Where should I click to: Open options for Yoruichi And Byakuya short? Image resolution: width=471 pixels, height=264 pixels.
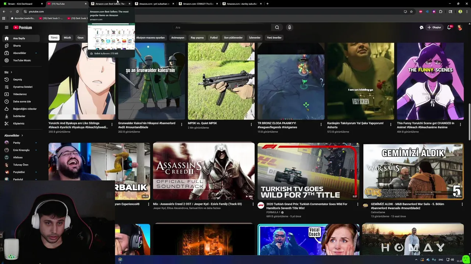112,124
